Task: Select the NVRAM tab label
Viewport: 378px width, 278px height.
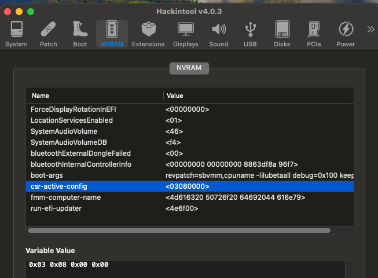Action: click(189, 68)
